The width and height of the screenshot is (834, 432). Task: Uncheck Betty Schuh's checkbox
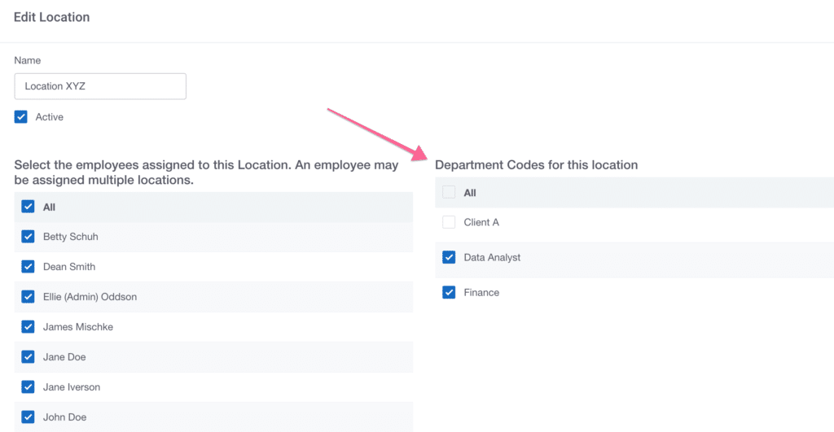pos(29,237)
